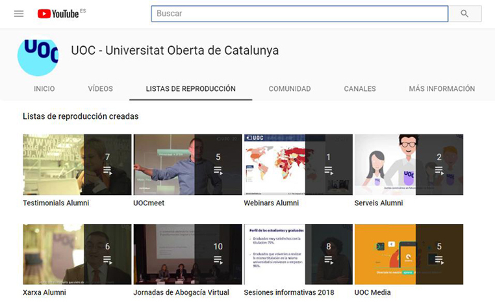Show the MÁS INFORMACIÓN tab
The image size is (495, 304).
442,89
